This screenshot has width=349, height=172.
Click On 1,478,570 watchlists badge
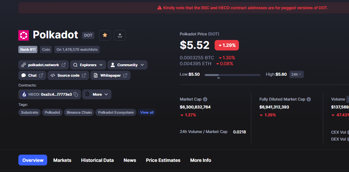tap(77, 49)
